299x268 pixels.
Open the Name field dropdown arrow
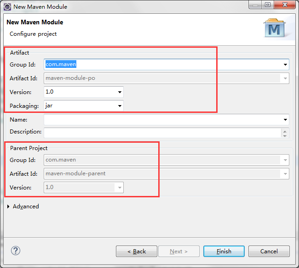click(285, 120)
